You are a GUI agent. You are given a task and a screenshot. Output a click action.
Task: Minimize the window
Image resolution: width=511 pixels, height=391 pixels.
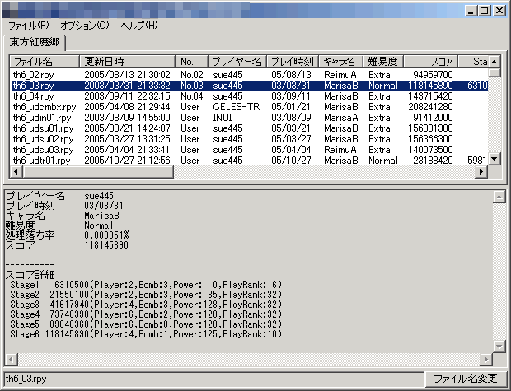471,11
